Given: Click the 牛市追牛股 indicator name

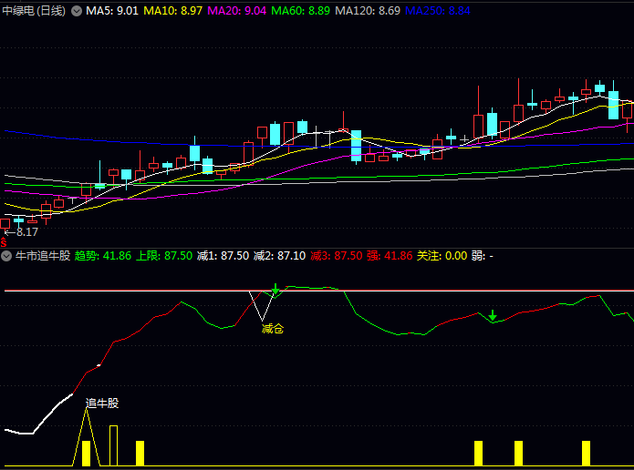Looking at the screenshot, I should [x=42, y=256].
